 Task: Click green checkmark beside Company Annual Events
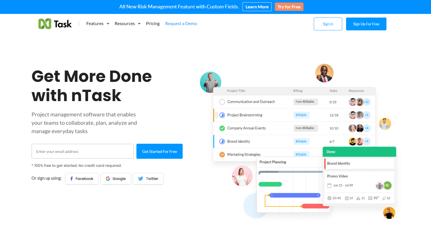[222, 128]
